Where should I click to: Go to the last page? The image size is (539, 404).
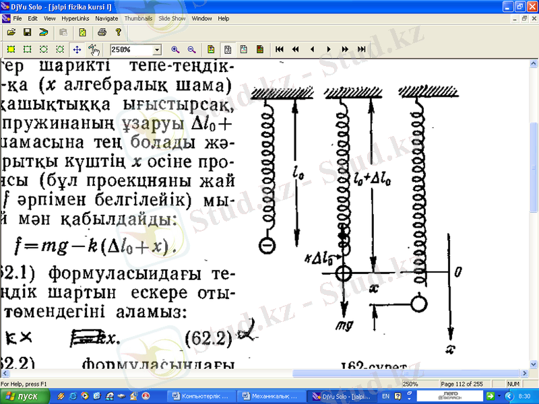coord(361,49)
